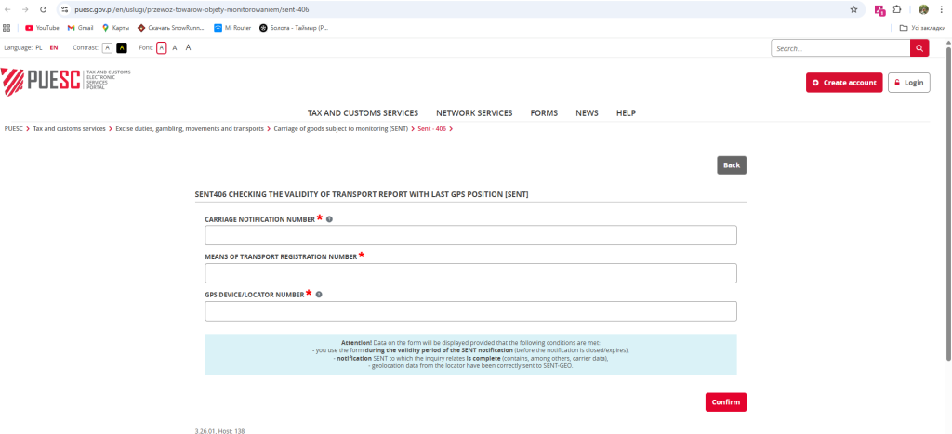
Task: Bookmark this page with the star icon
Action: pyautogui.click(x=853, y=9)
